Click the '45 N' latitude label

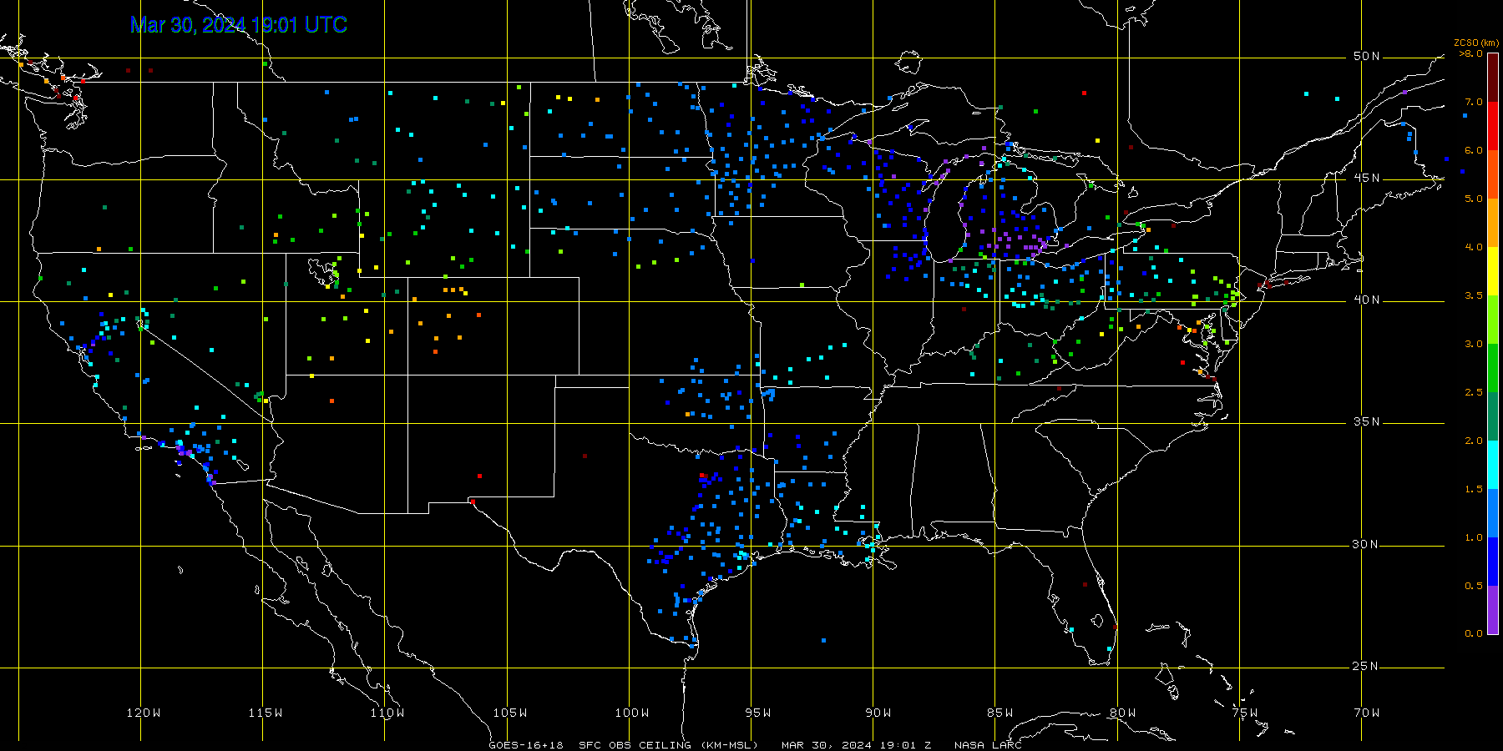[x=1367, y=178]
